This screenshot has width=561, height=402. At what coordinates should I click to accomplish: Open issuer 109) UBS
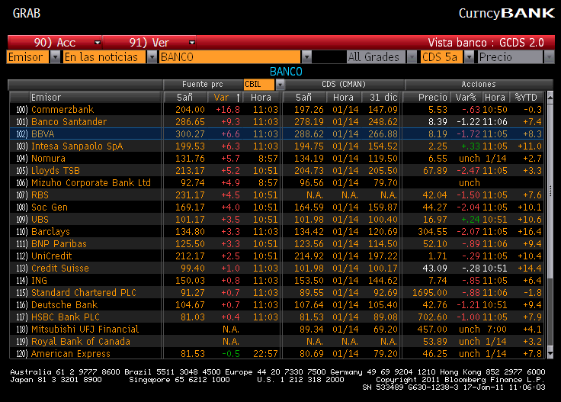40,220
